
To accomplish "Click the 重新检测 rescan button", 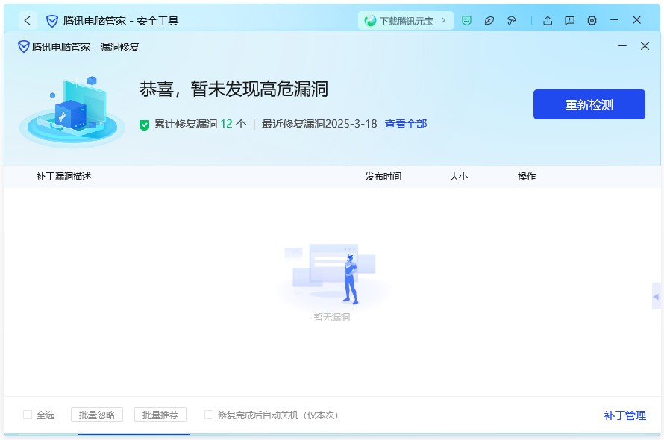I will click(589, 104).
